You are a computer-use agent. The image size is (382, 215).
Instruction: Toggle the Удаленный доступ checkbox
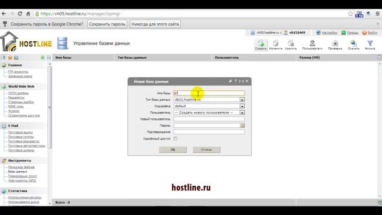(x=175, y=139)
